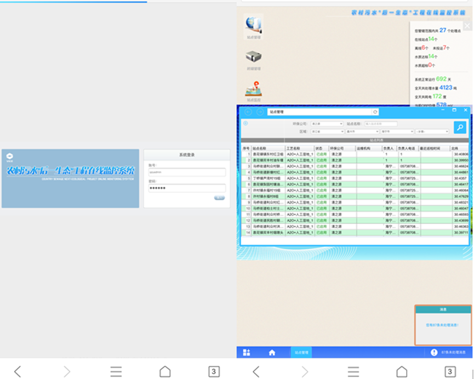This screenshot has width=474, height=379.
Task: Open the 站点监控 map pin icon
Action: (253, 88)
